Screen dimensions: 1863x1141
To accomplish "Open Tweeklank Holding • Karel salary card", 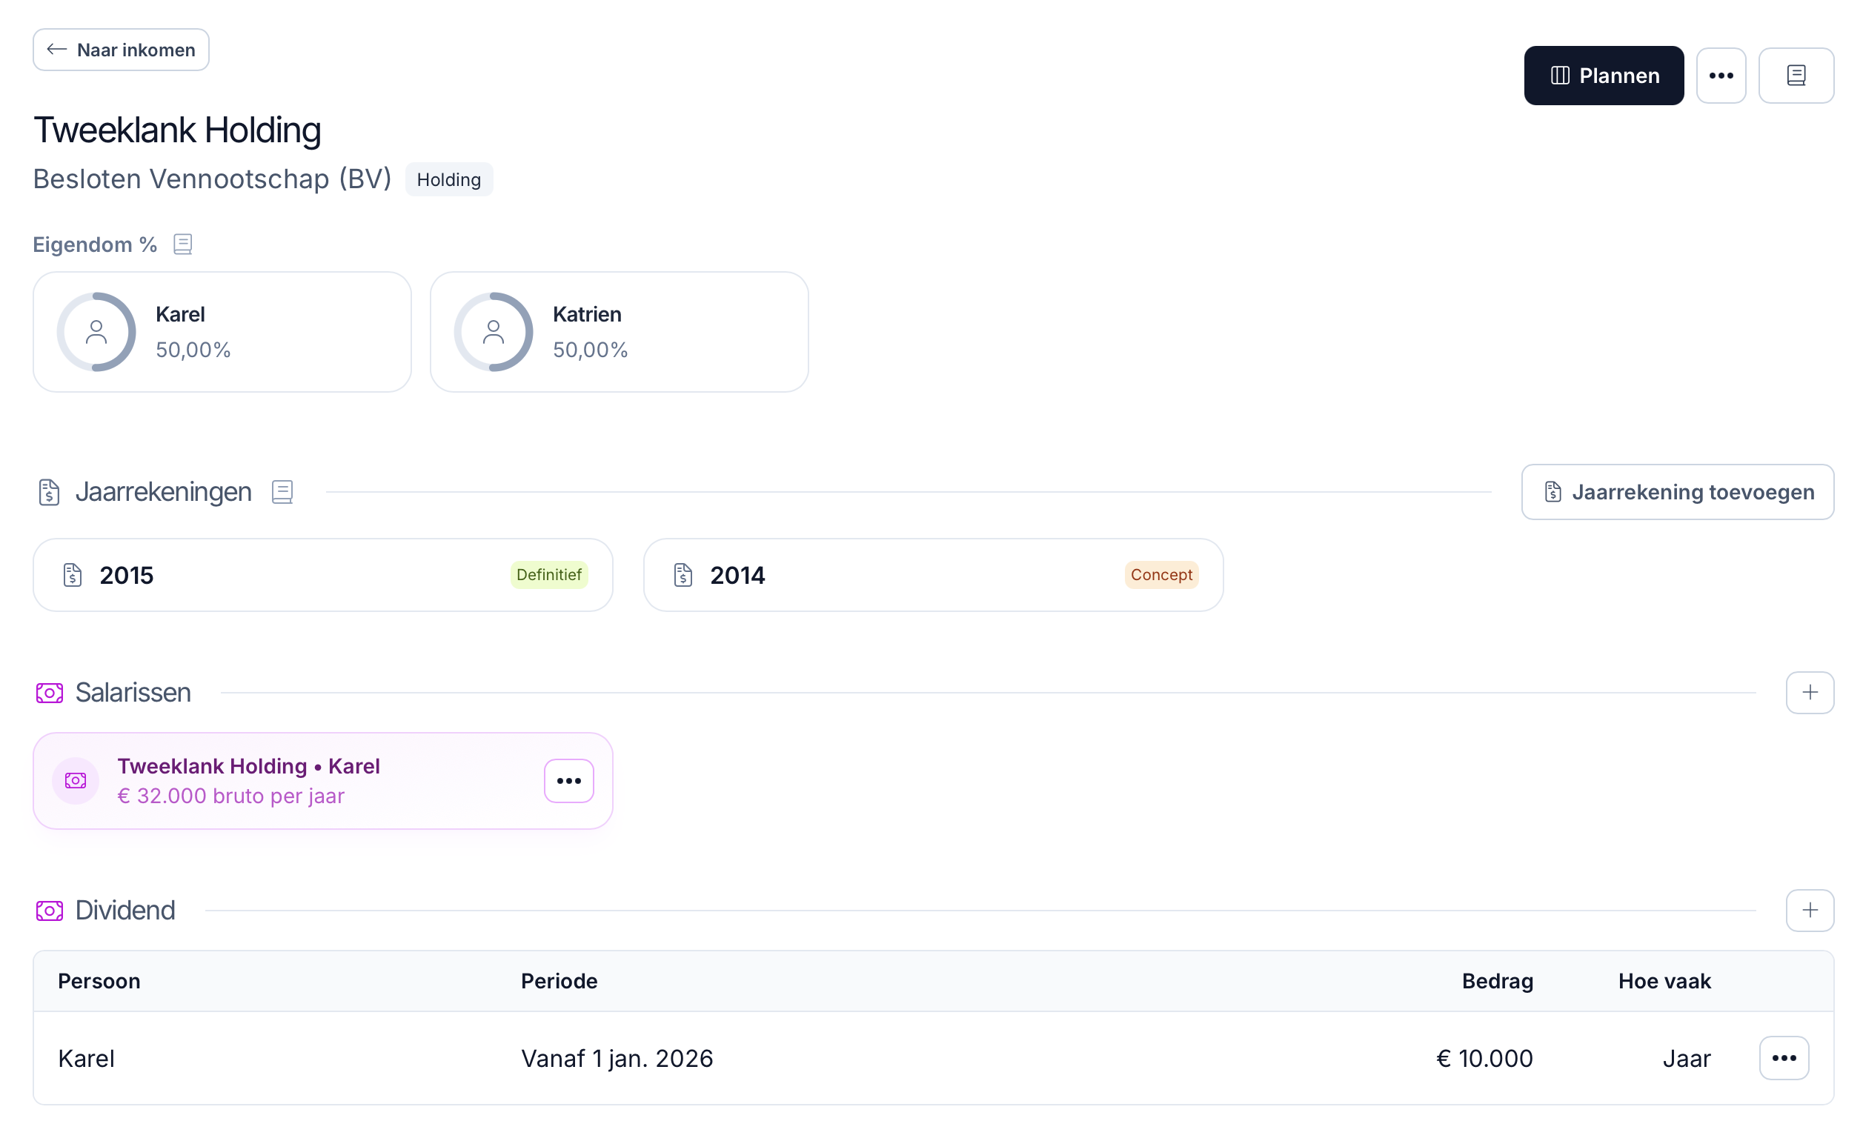I will click(x=323, y=781).
